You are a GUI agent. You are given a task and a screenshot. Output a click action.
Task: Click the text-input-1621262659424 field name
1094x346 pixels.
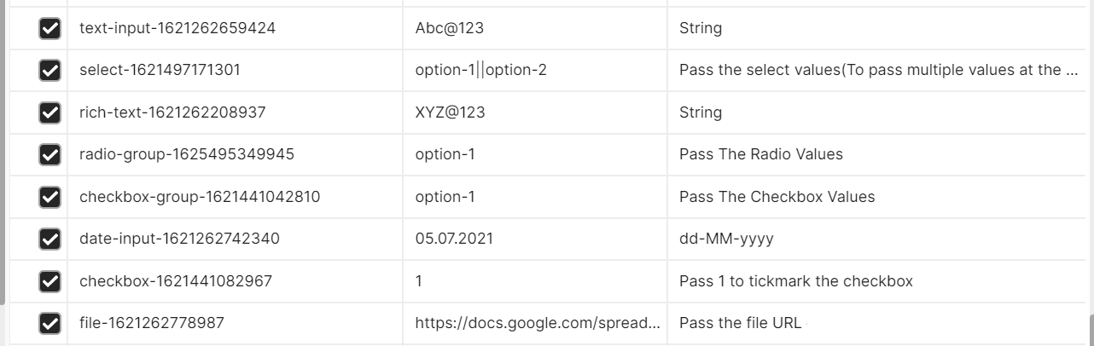[177, 28]
